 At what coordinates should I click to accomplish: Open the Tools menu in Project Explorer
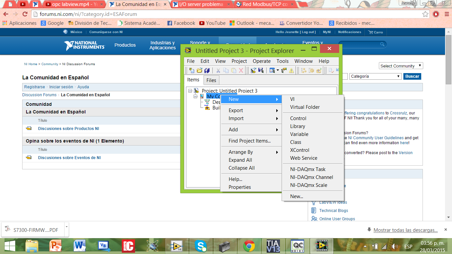pos(283,61)
